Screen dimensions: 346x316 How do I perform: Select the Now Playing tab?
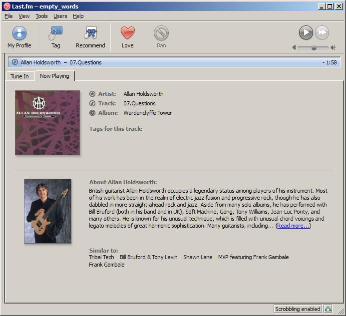tap(54, 76)
